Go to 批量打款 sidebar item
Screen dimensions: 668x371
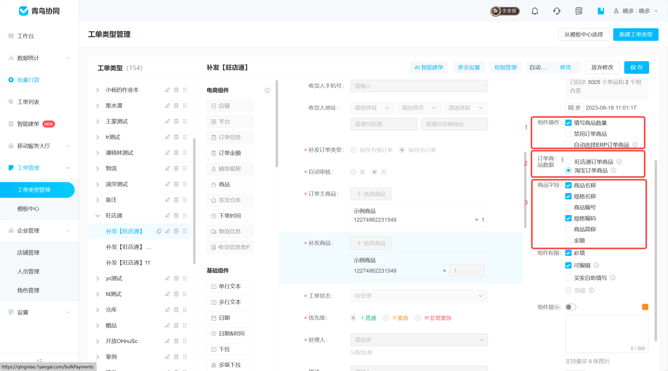(x=28, y=80)
